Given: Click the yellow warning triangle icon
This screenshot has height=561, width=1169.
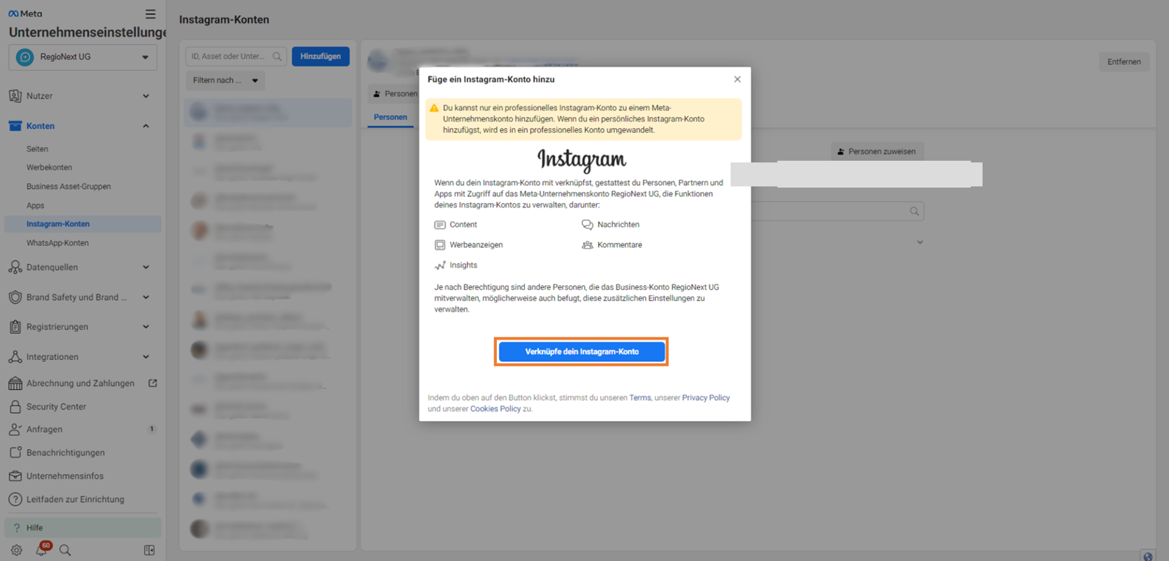Looking at the screenshot, I should tap(434, 108).
